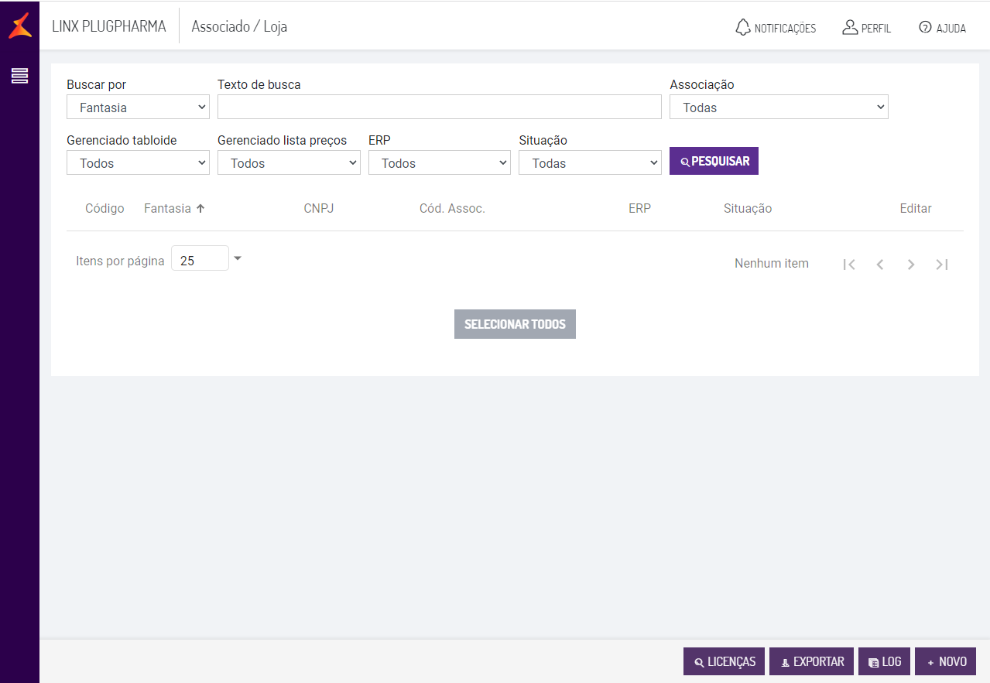Go to previous page arrow
The height and width of the screenshot is (683, 990).
[880, 265]
